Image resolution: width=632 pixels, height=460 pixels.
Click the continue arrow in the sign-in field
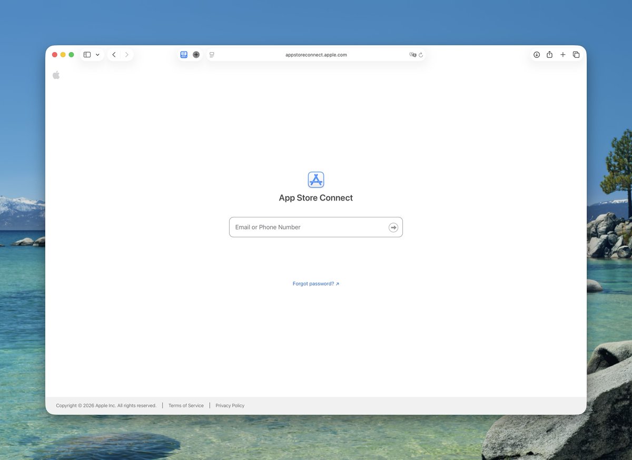pos(393,227)
